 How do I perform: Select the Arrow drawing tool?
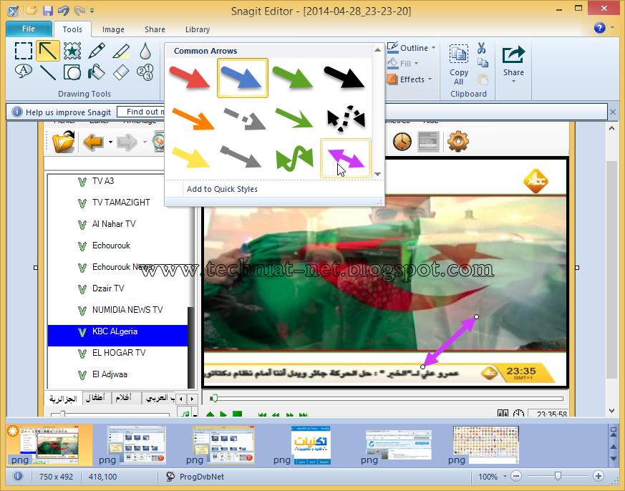click(x=48, y=51)
